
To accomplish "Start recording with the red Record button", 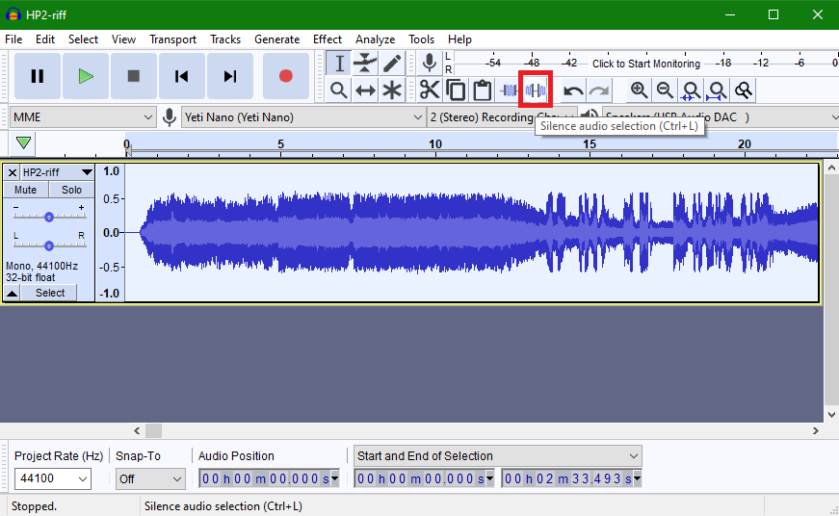I will (x=286, y=76).
